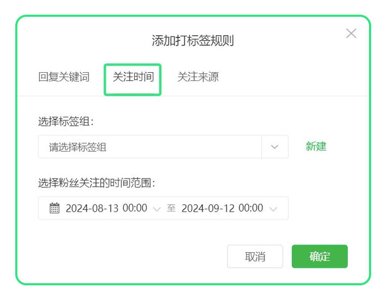388x300 pixels.
Task: Click the end date 2024-09-12
Action: 208,208
